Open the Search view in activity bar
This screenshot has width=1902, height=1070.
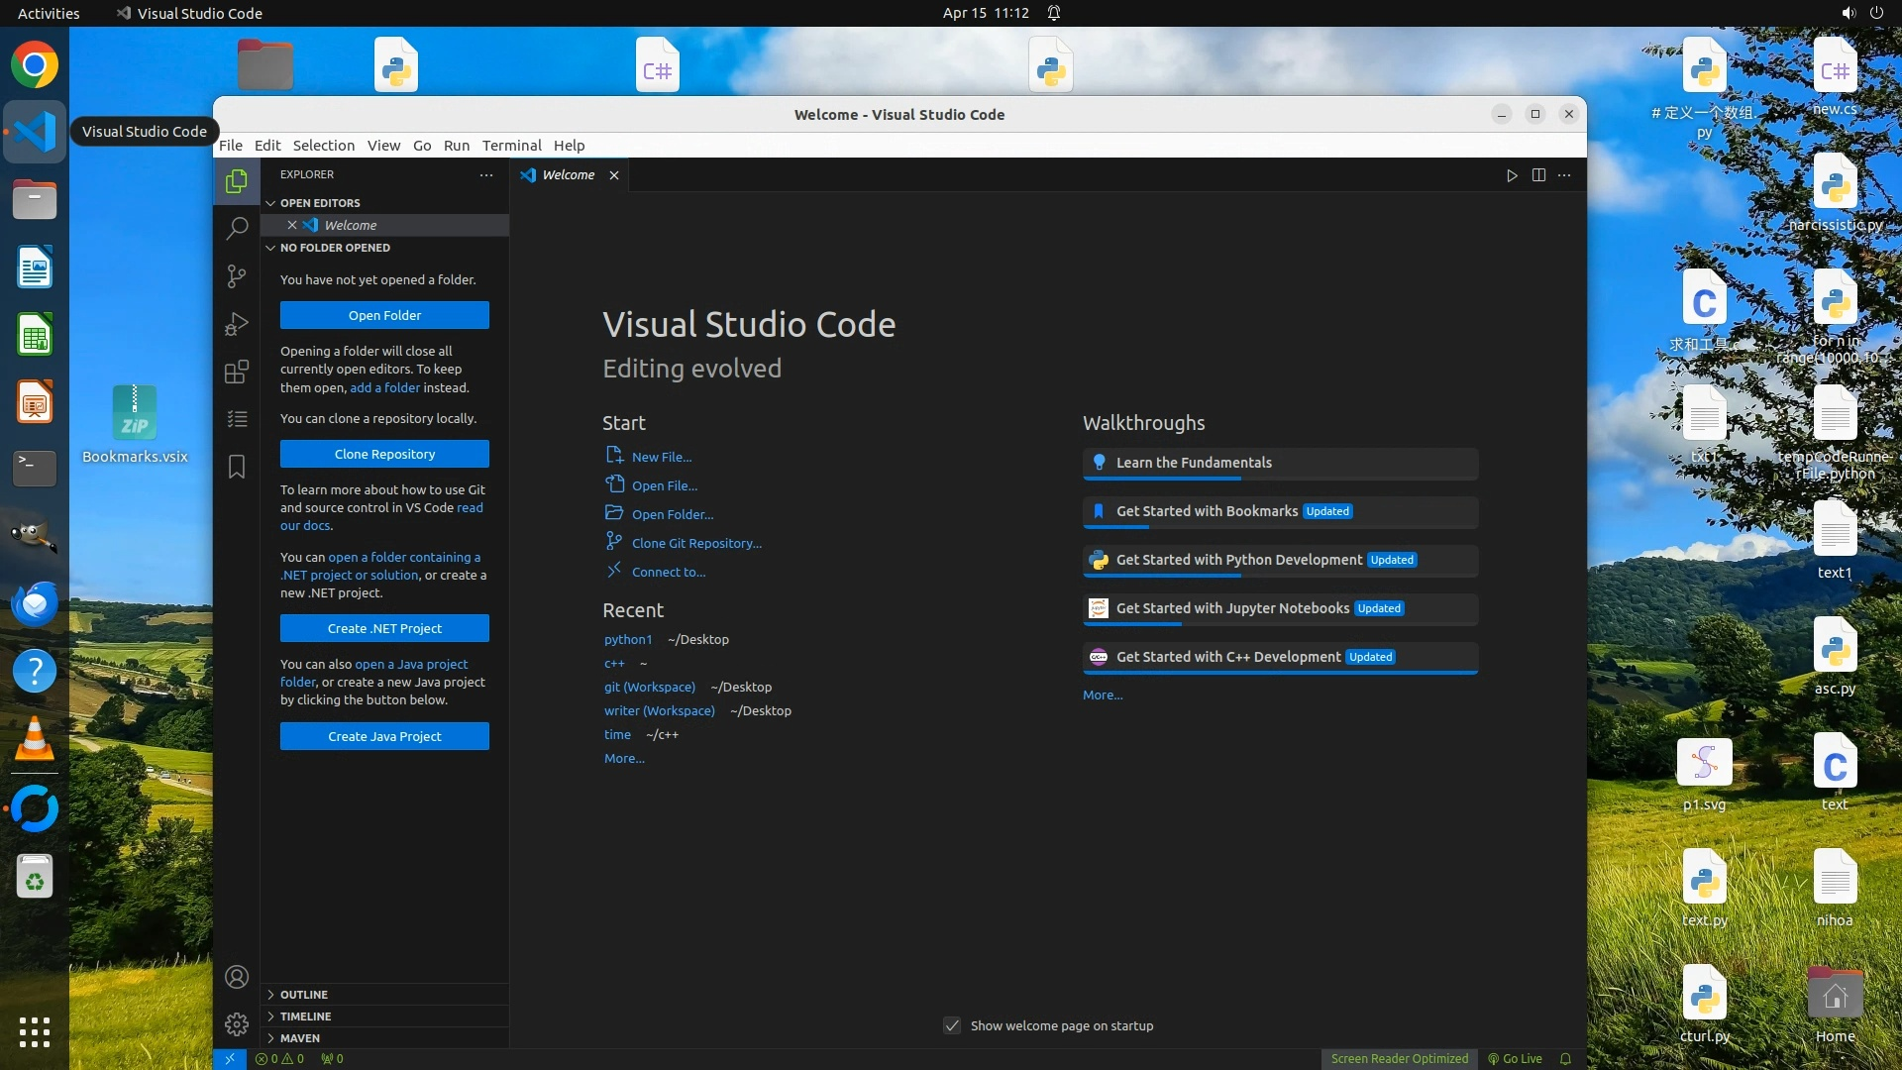[x=236, y=229]
